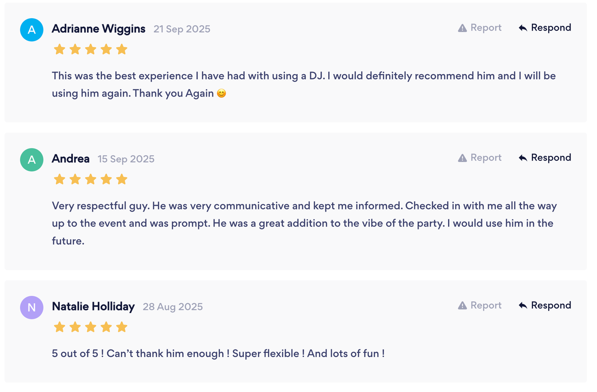Click warning icon on Adrianne Wiggins' review
The height and width of the screenshot is (392, 597).
[x=462, y=28]
